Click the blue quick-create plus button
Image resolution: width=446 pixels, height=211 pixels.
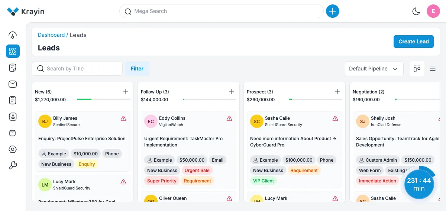[x=332, y=11]
